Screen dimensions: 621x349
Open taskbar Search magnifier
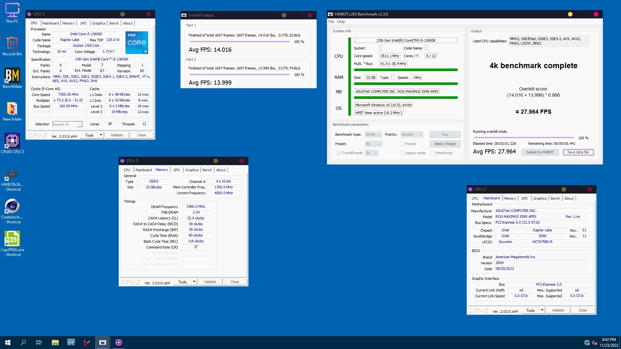tap(23, 343)
